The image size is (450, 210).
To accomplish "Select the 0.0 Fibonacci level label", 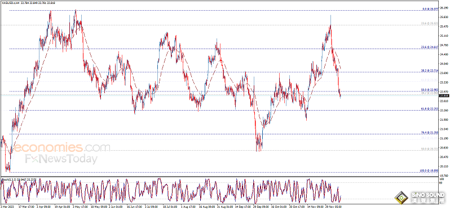I will 430,9.
